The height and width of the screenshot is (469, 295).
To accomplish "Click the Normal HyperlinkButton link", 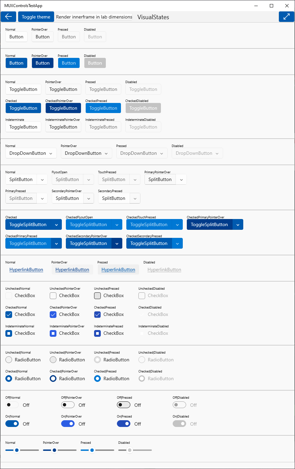I will 26,269.
